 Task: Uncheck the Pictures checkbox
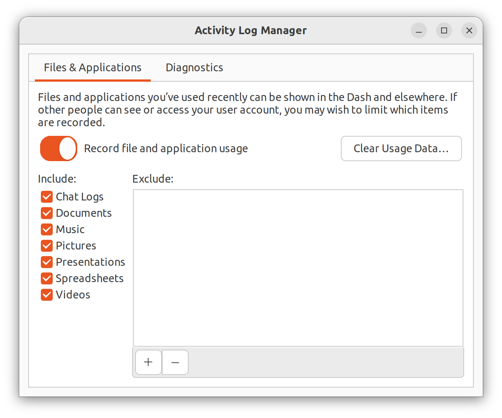47,246
